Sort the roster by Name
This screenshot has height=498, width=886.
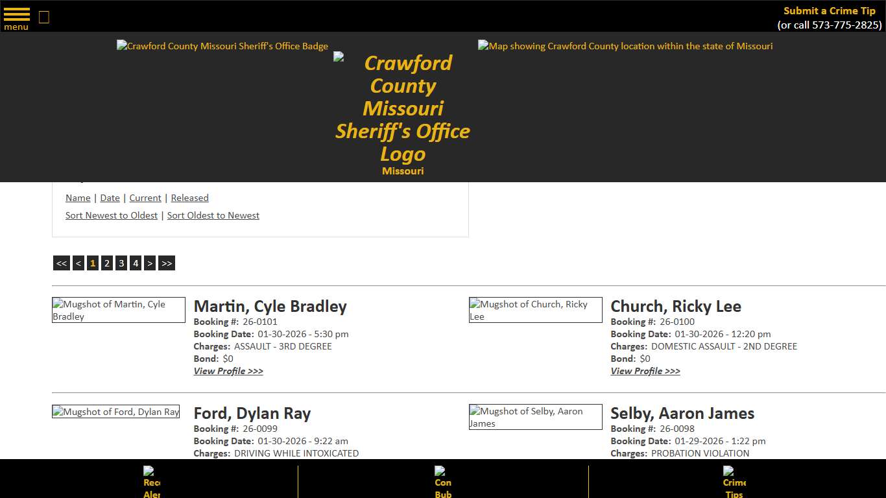(x=77, y=198)
